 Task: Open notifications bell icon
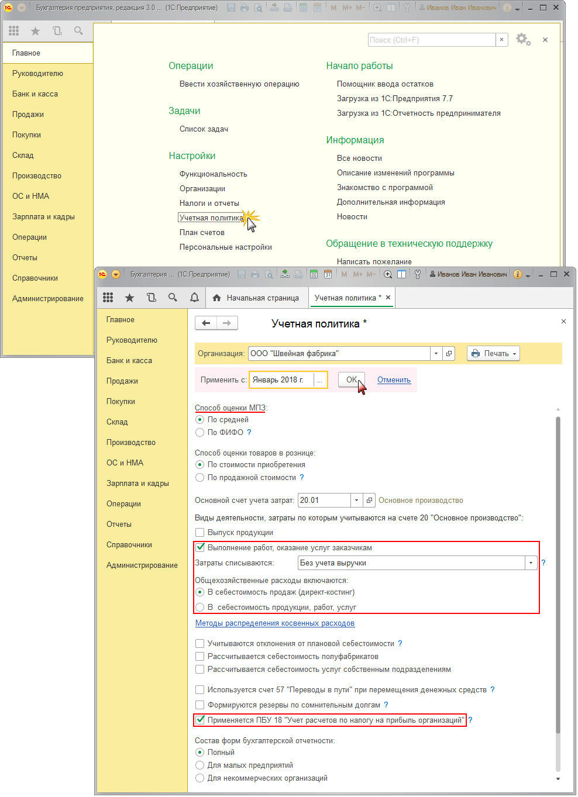194,298
